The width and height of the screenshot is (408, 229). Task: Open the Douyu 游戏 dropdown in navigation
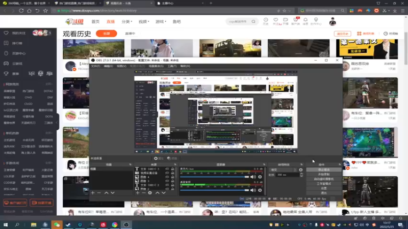[x=161, y=21]
